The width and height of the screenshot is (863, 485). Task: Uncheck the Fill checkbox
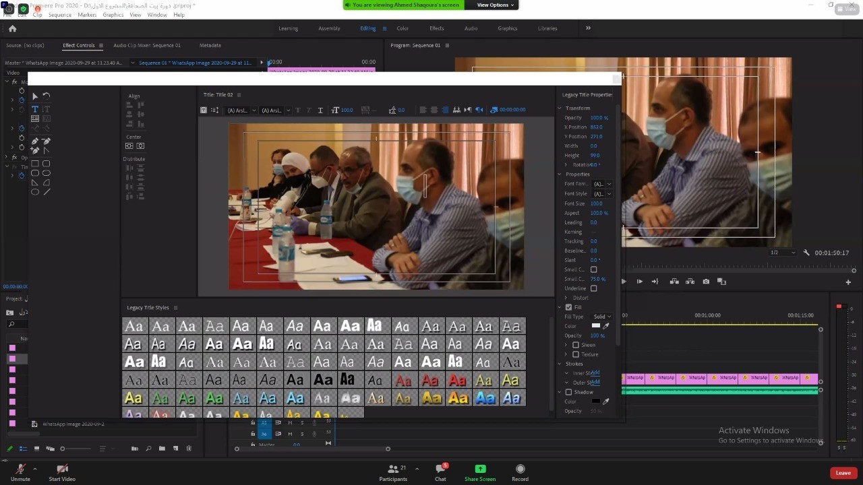568,307
